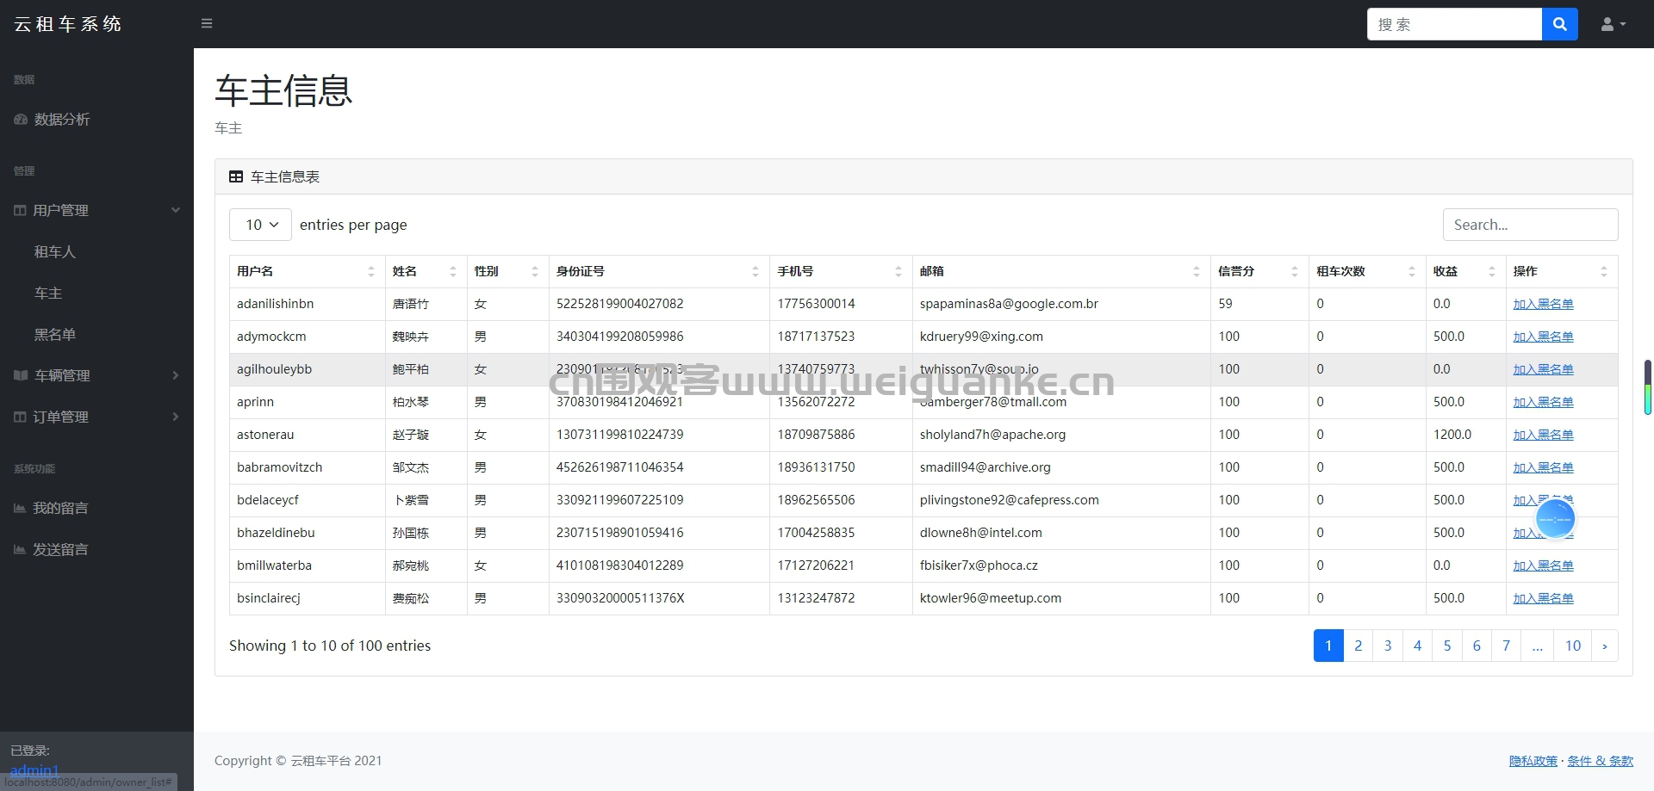Click the page vertical scrollbar thumb

pyautogui.click(x=1648, y=387)
